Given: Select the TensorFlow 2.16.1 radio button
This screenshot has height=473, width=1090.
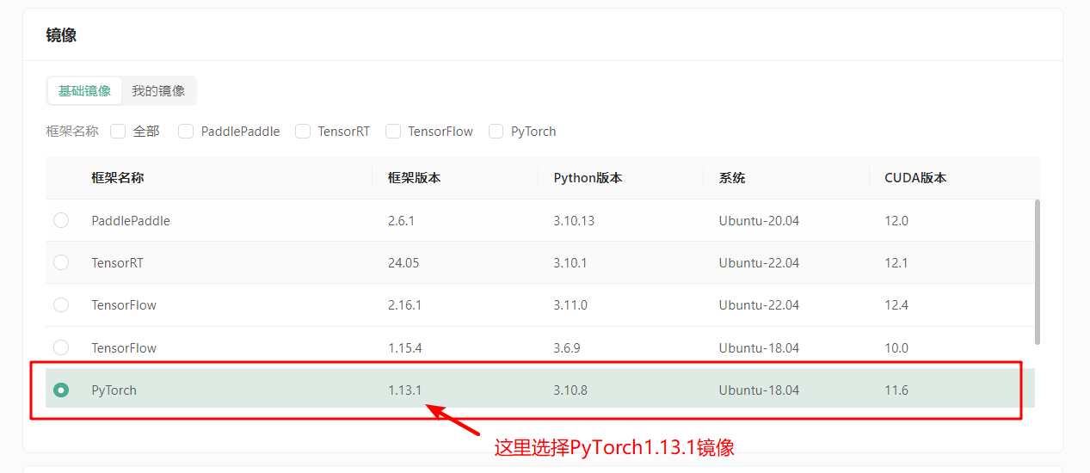Looking at the screenshot, I should pos(61,304).
